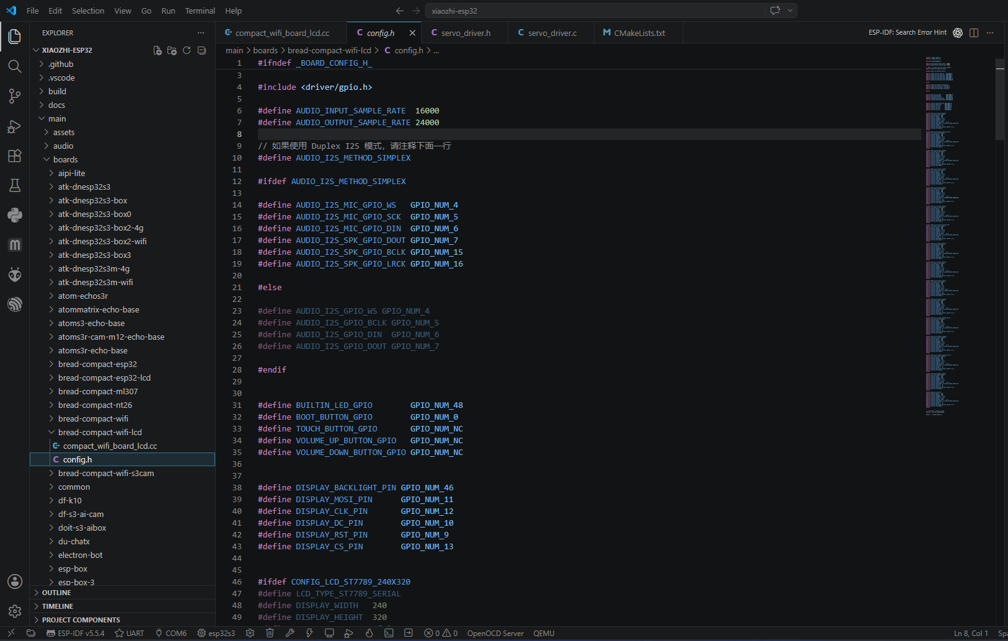
Task: Open the Python view in activity bar
Action: 15,215
